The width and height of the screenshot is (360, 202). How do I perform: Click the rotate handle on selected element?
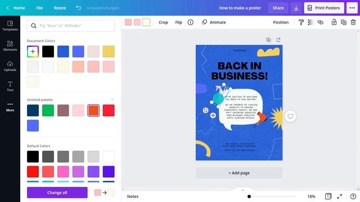(x=205, y=111)
